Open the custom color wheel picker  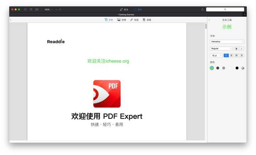(243, 68)
